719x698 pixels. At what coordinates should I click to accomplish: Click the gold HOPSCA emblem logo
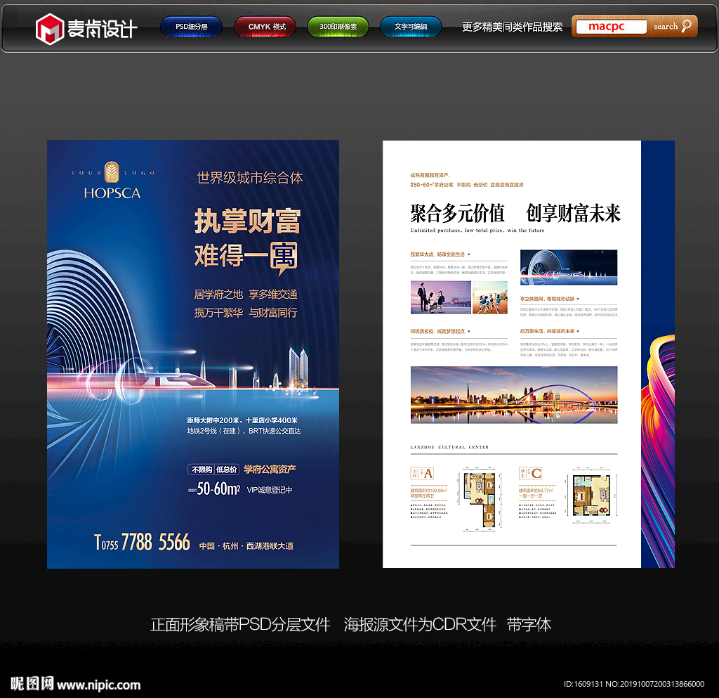[112, 172]
